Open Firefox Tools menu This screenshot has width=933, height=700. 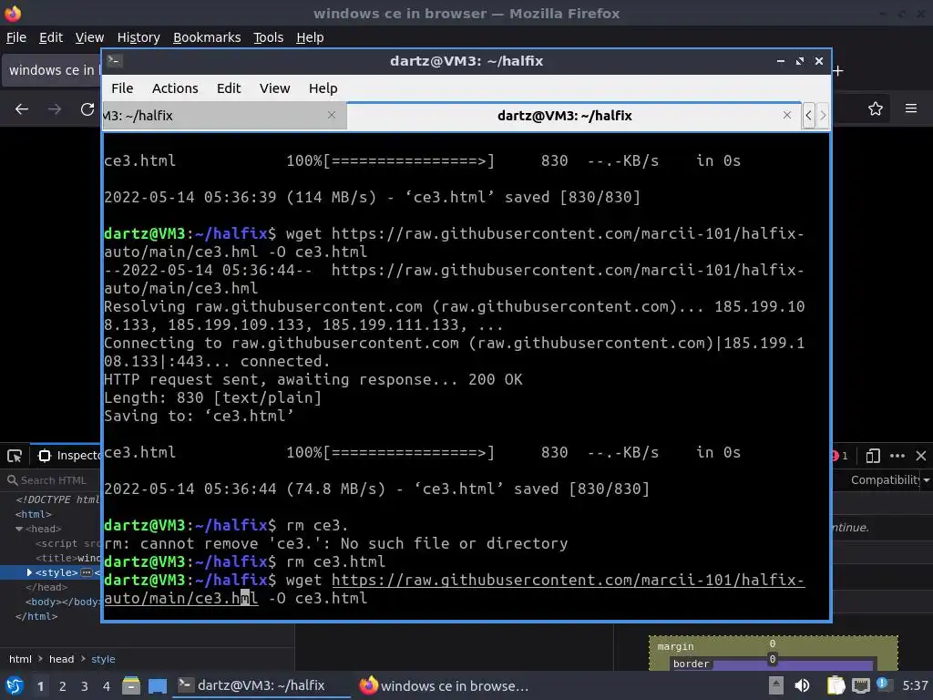(x=269, y=37)
